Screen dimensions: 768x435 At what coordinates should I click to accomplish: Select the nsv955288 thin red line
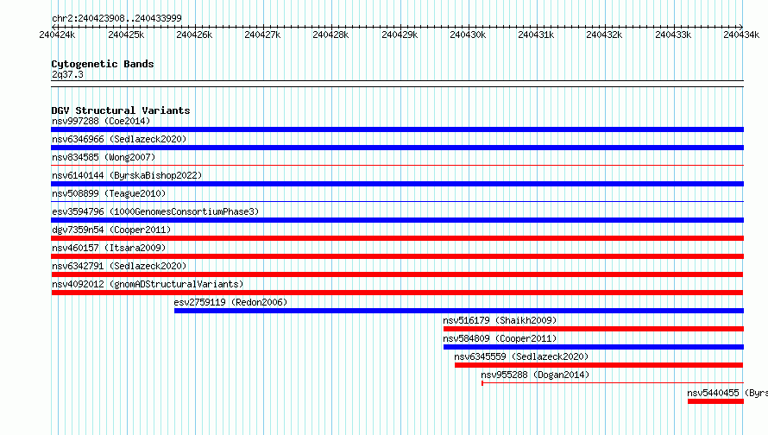(613, 382)
